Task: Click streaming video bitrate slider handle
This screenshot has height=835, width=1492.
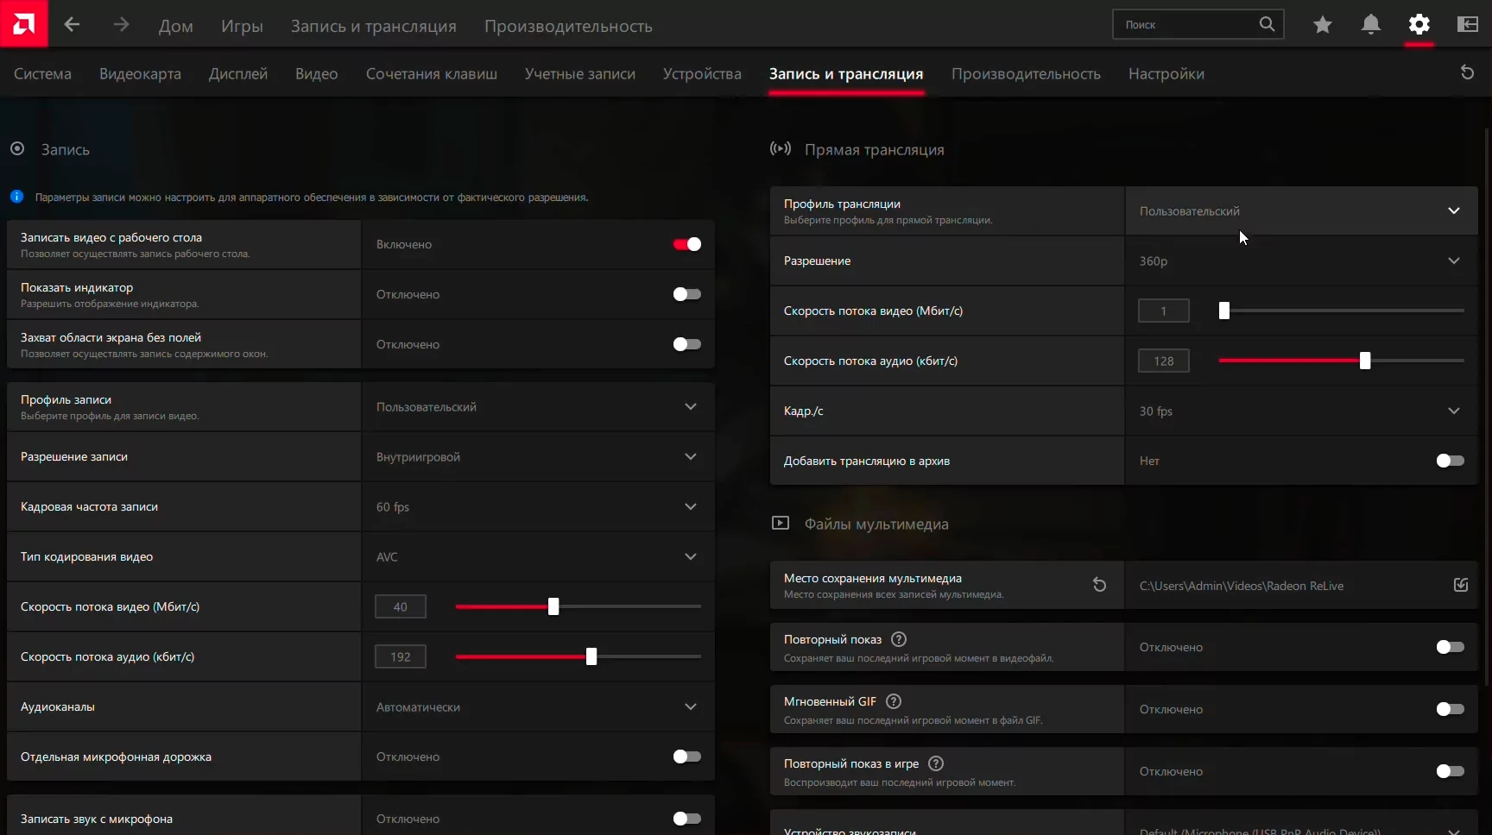Action: click(1224, 311)
